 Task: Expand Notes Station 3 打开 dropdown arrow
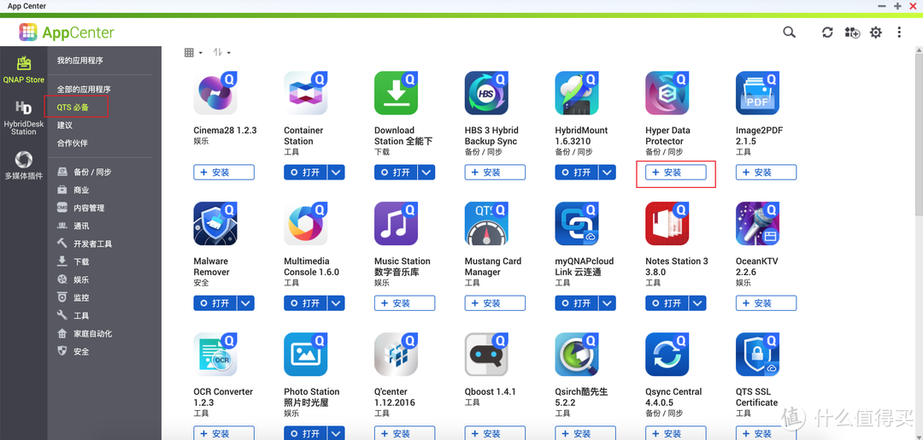[x=697, y=303]
